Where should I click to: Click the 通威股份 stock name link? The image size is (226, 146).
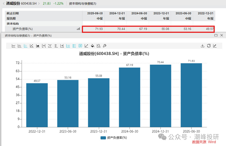[14, 3]
